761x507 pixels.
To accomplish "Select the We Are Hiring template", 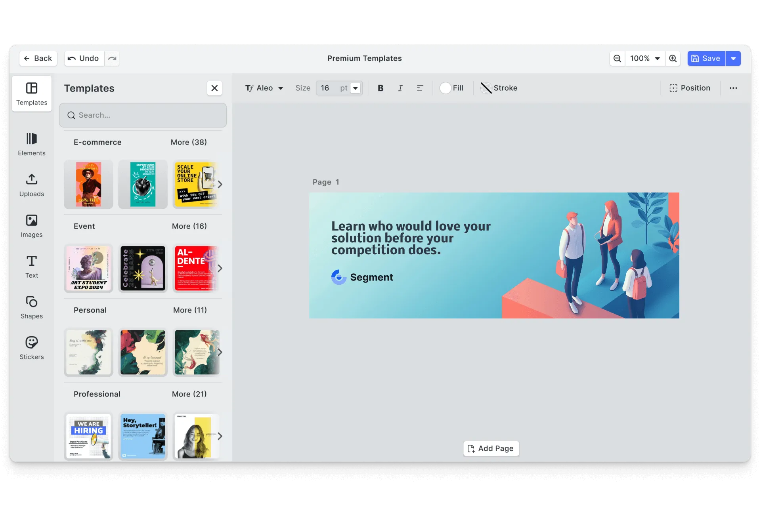I will point(88,436).
